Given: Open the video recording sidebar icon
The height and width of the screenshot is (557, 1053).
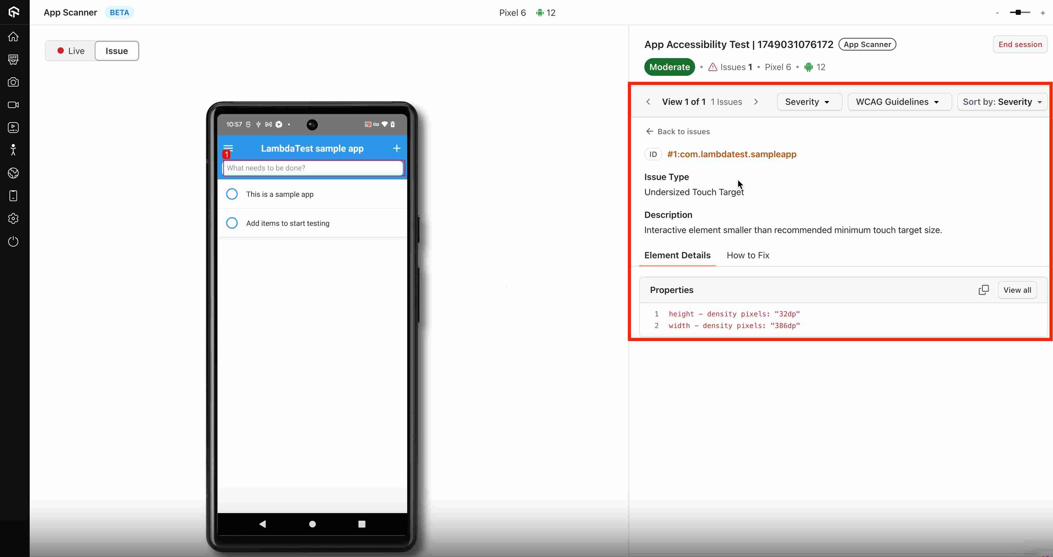Looking at the screenshot, I should coord(14,105).
